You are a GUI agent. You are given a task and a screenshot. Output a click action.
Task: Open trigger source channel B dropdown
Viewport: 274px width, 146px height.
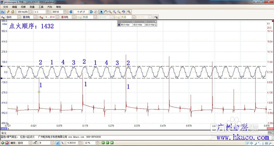[46, 143]
